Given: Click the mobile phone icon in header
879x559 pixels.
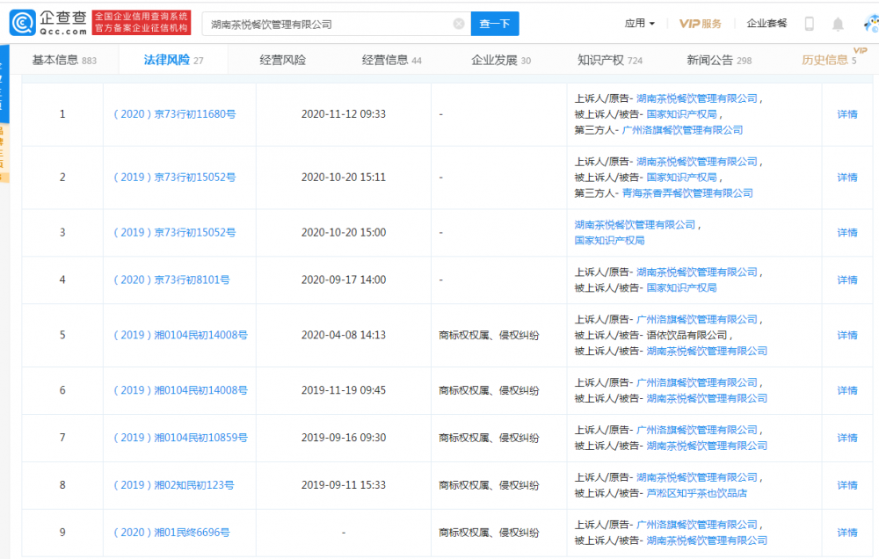Looking at the screenshot, I should (810, 24).
